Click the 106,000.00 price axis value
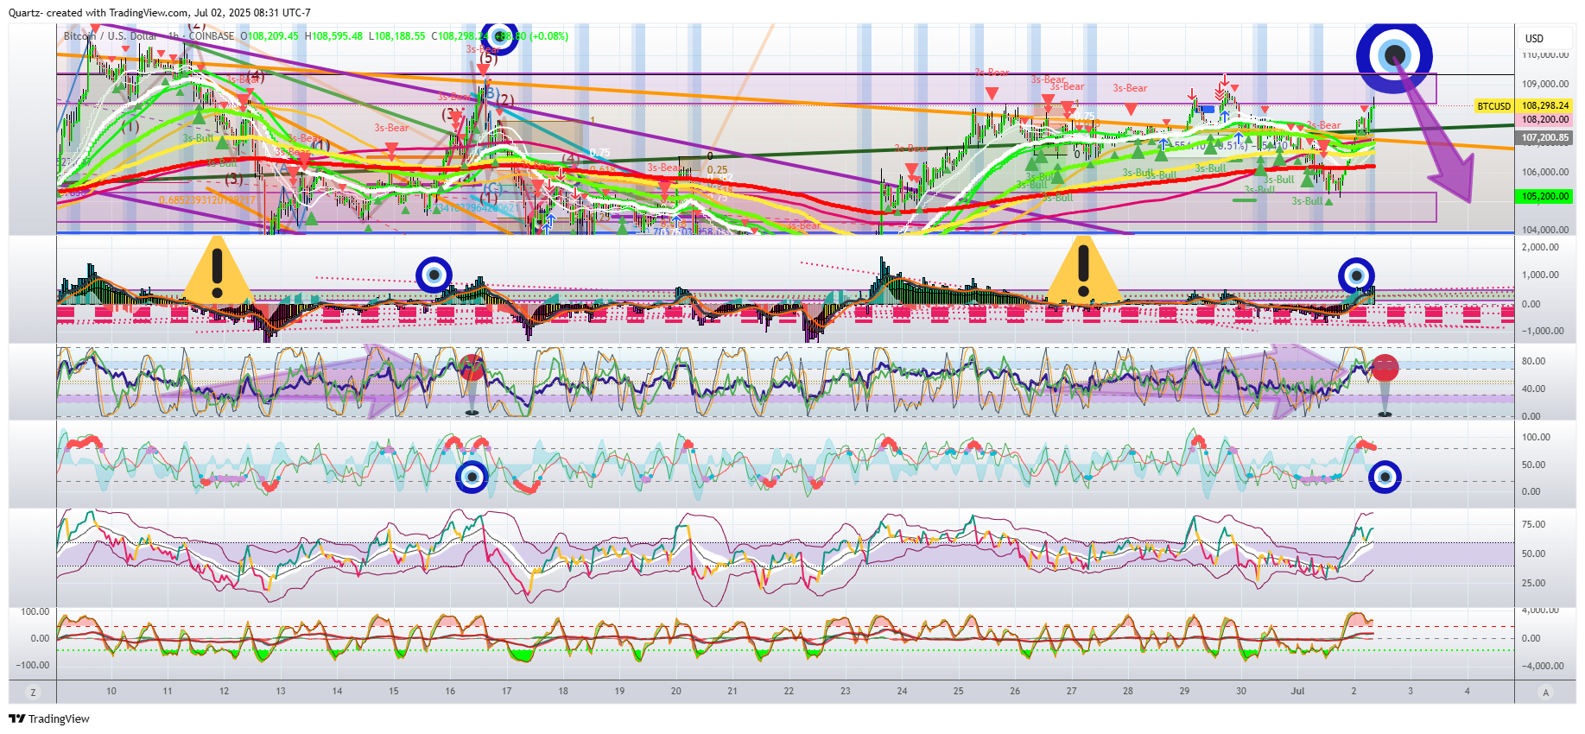This screenshot has height=734, width=1585. 1545,172
